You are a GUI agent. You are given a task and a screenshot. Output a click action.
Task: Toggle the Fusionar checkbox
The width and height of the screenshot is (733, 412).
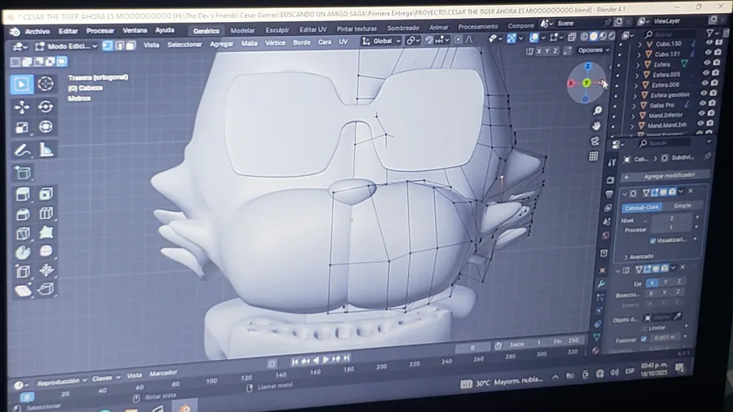point(643,340)
